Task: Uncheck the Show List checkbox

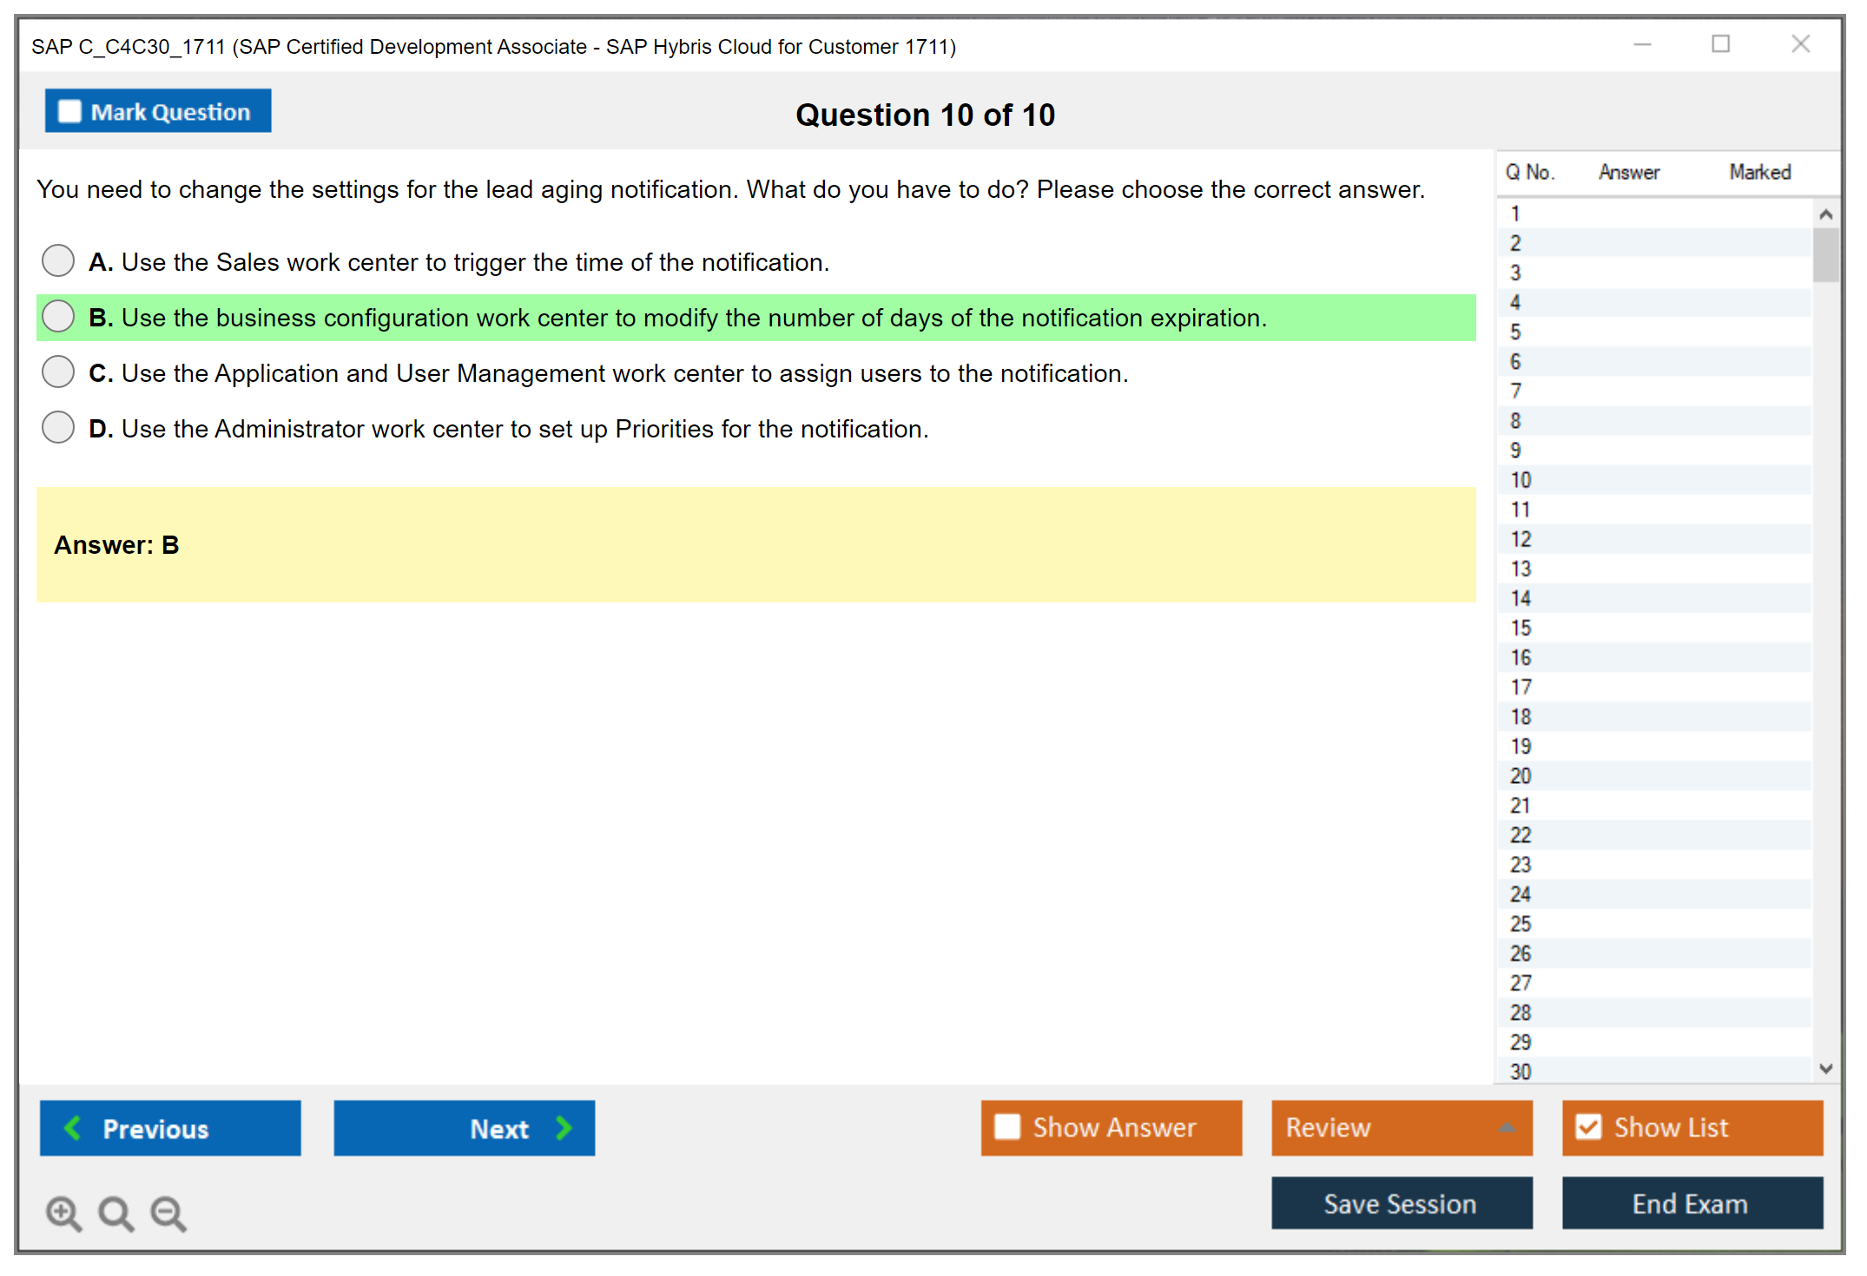Action: click(1588, 1127)
